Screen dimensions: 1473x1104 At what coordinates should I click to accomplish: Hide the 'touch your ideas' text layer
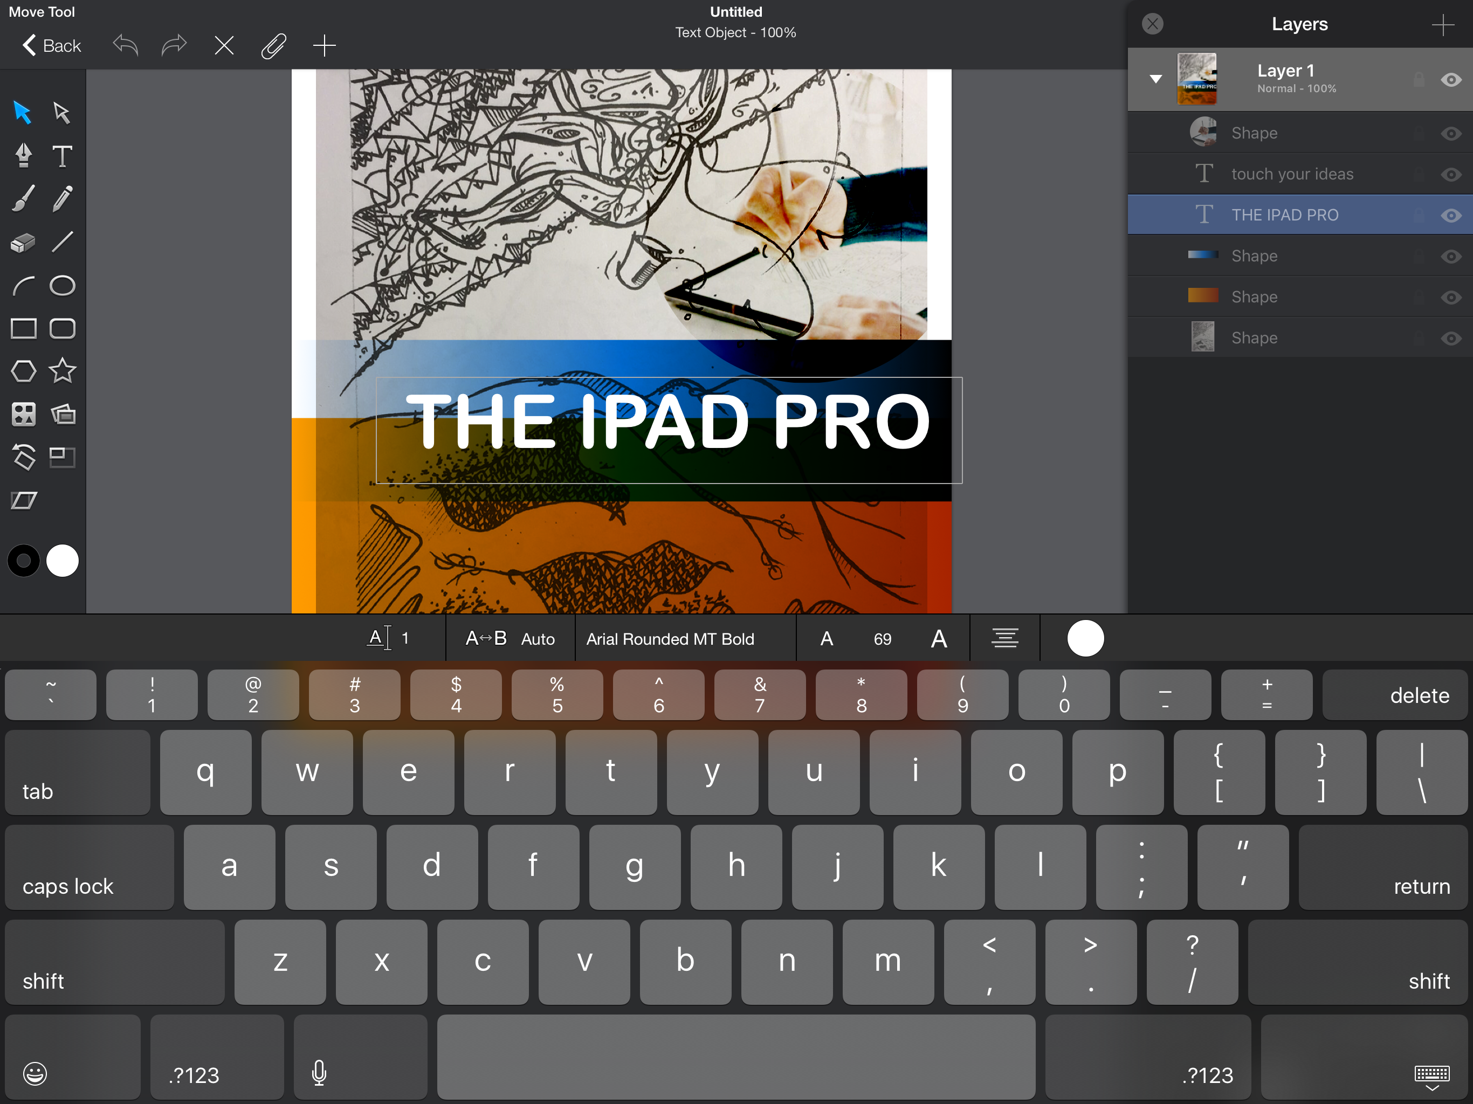(x=1451, y=175)
